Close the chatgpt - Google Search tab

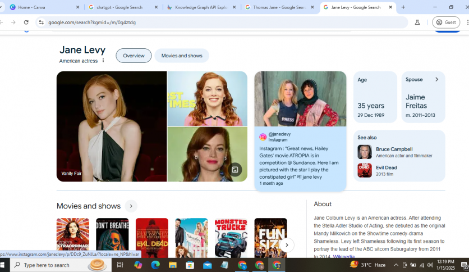click(x=156, y=7)
